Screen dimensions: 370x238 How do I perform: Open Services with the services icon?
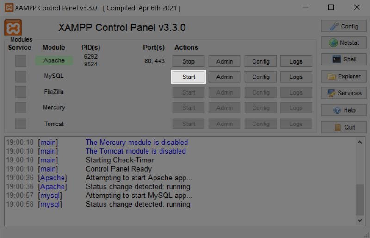click(x=344, y=93)
